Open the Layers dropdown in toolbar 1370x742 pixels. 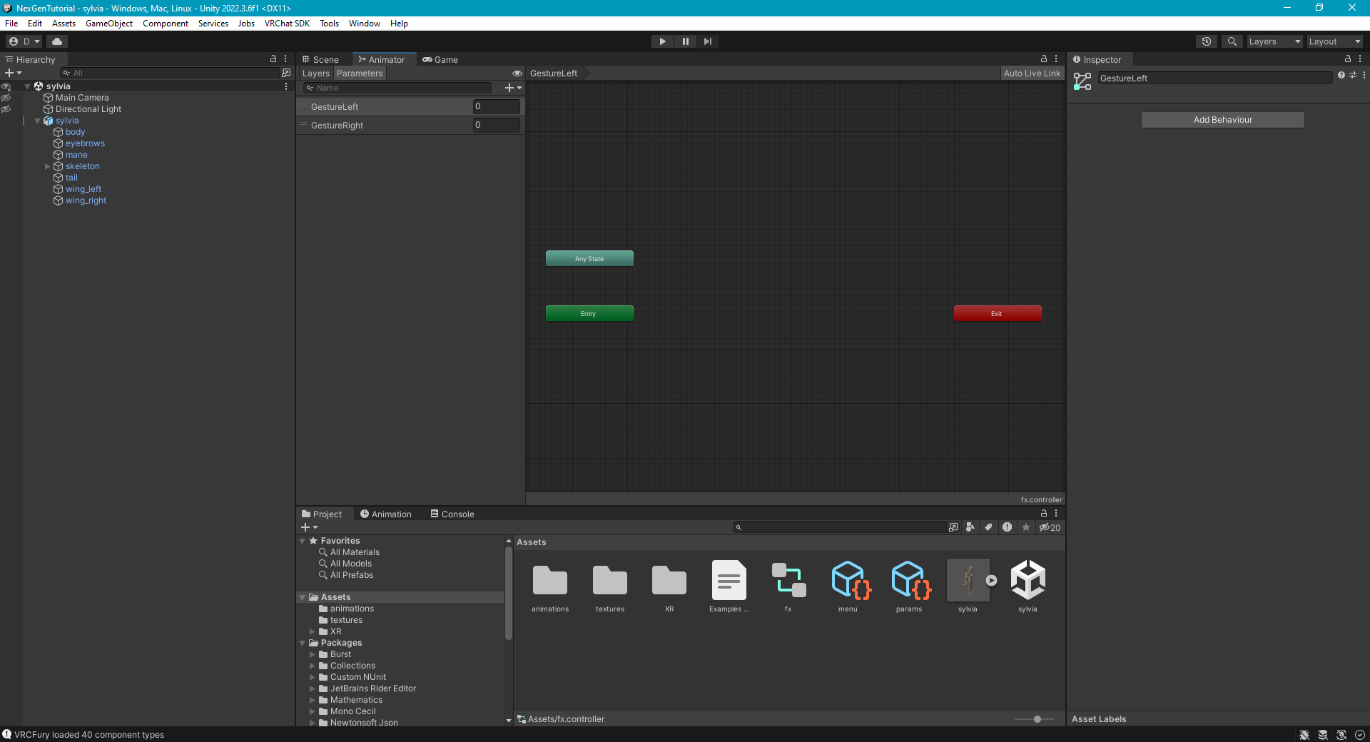tap(1274, 41)
